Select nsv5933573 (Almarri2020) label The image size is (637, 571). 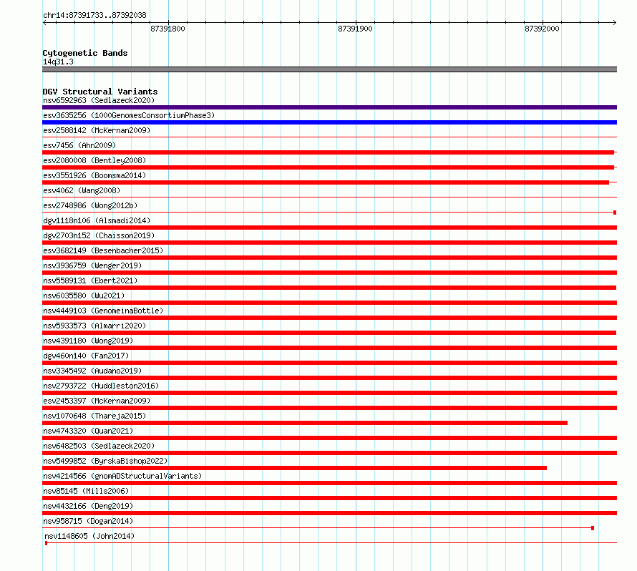pyautogui.click(x=94, y=326)
